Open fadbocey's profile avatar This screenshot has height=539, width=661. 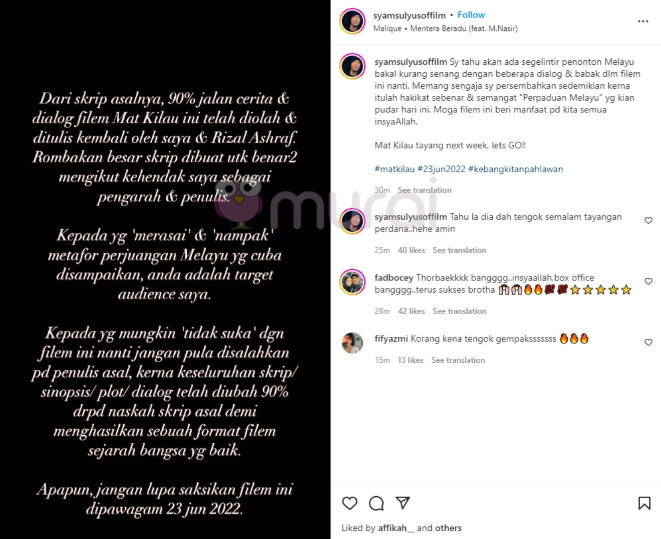click(x=352, y=282)
